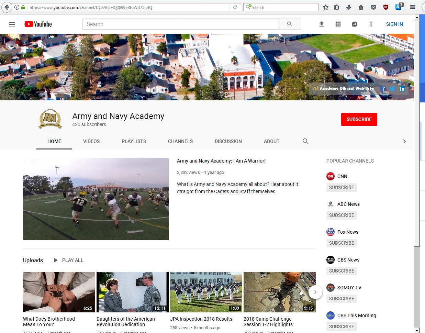425x333 pixels.
Task: Open the downloads arrow icon
Action: click(349, 7)
